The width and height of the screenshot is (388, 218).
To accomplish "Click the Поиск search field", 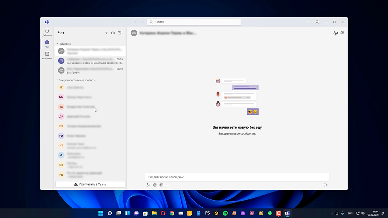I will coord(194,22).
